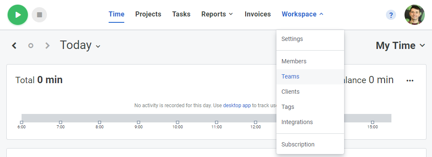Open user profile avatar menu
The width and height of the screenshot is (432, 157).
point(414,15)
